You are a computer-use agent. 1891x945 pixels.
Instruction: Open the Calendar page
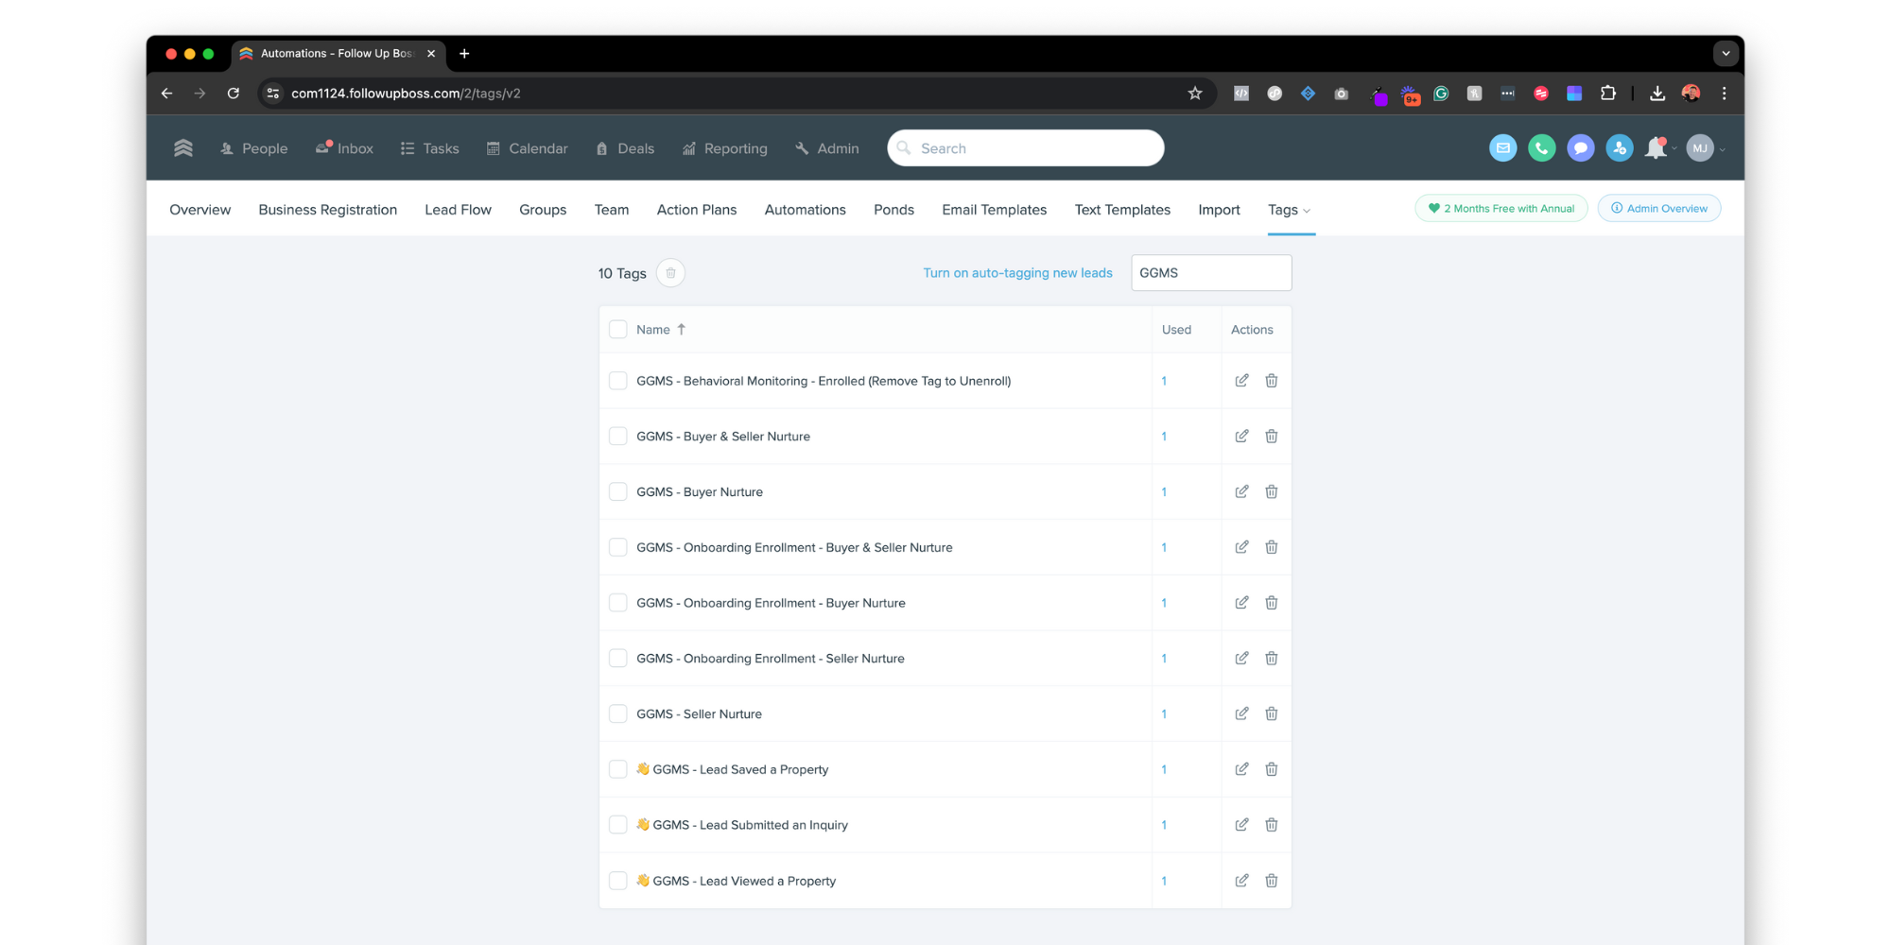pos(527,148)
